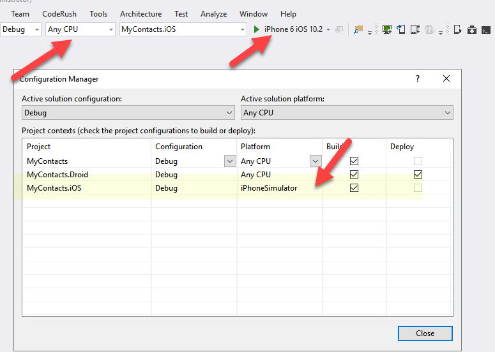Click the Close button in Configuration Manager
The image size is (495, 352).
(x=425, y=333)
